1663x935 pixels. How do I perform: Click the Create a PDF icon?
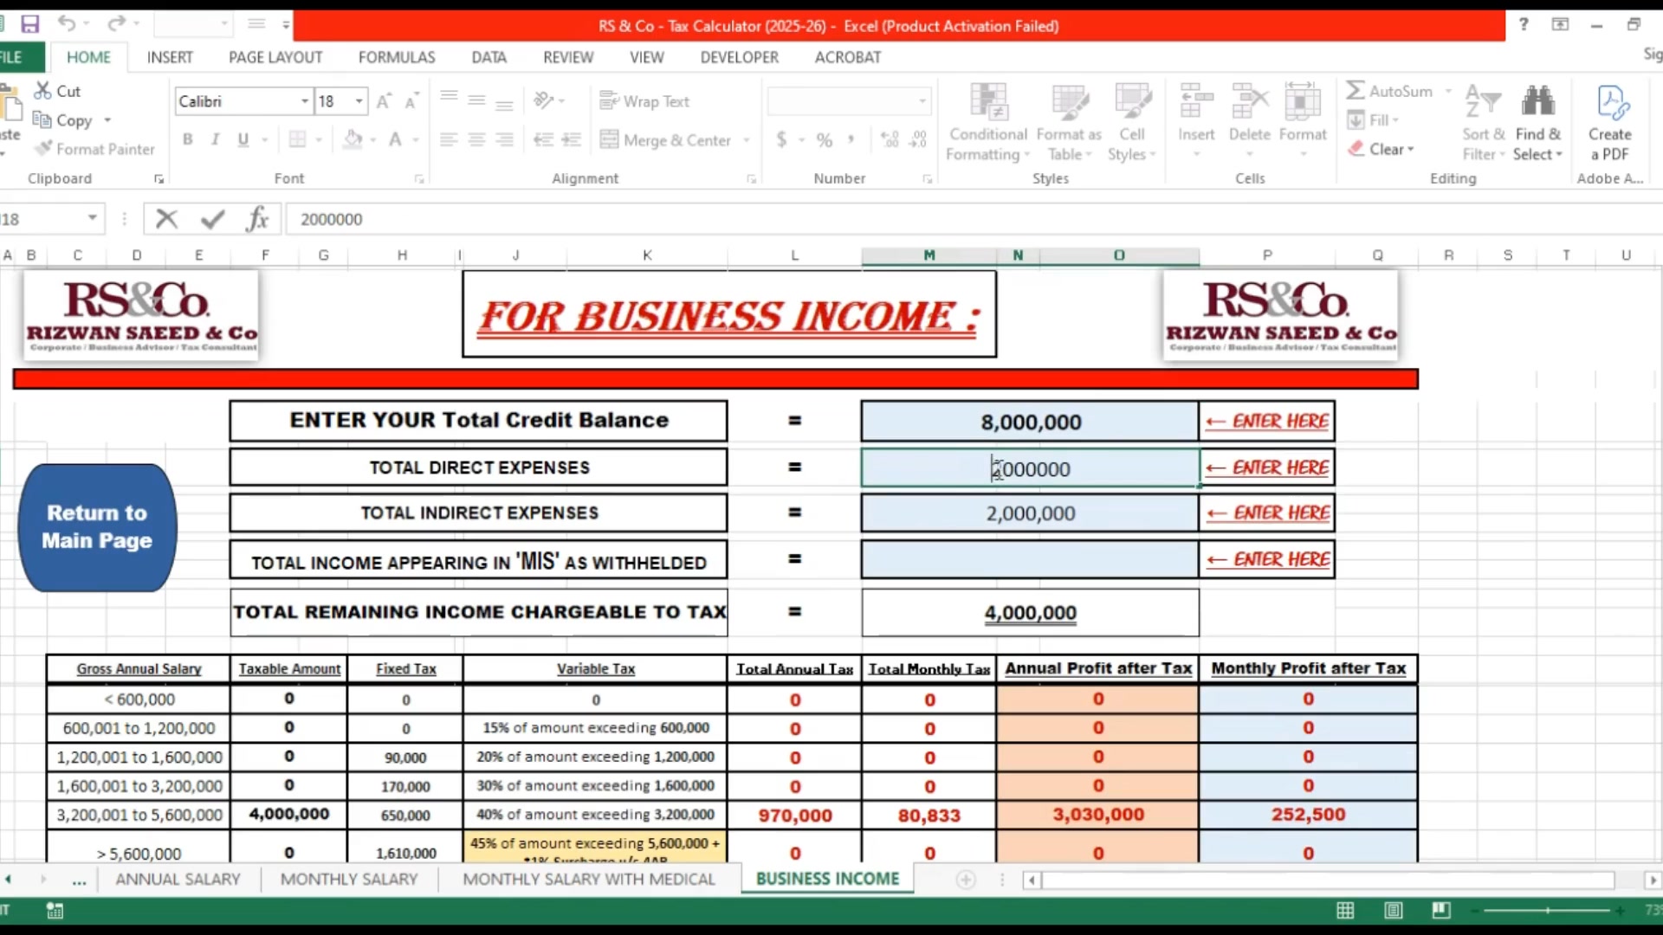[1611, 102]
